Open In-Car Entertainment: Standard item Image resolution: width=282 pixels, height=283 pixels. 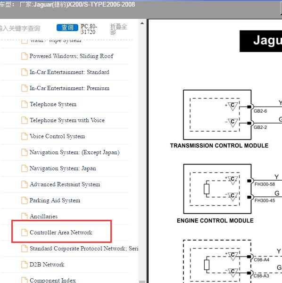click(x=69, y=72)
